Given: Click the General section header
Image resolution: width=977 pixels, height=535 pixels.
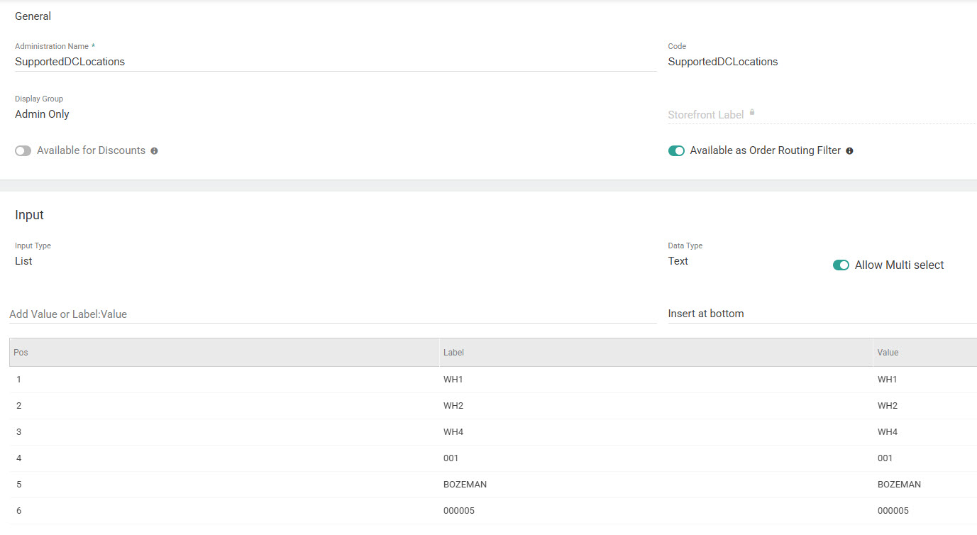Looking at the screenshot, I should pos(33,16).
